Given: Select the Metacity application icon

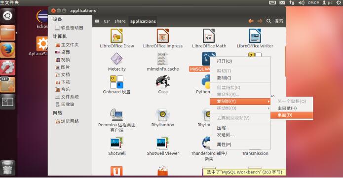Looking at the screenshot, I should pyautogui.click(x=116, y=59).
